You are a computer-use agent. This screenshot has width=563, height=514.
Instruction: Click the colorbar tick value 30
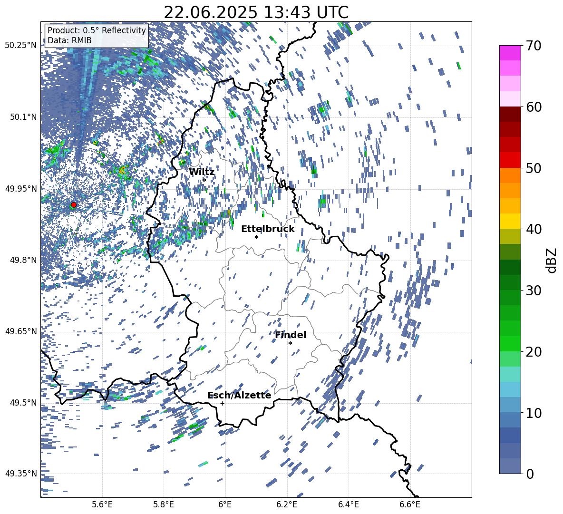pos(534,291)
